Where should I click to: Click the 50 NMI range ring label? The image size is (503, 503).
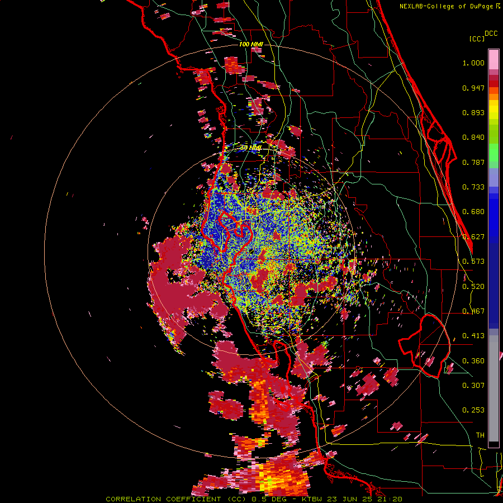251,148
